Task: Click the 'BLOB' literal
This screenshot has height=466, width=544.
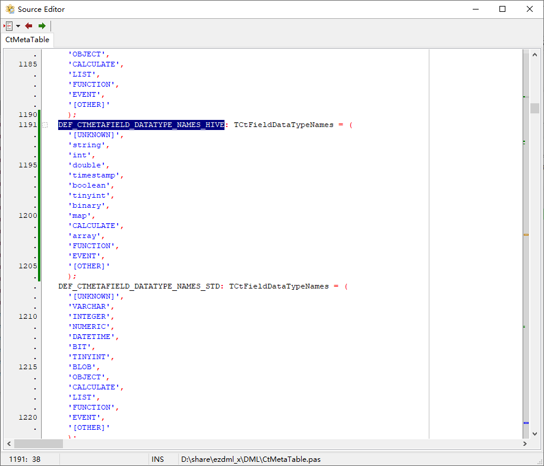Action: pyautogui.click(x=82, y=367)
